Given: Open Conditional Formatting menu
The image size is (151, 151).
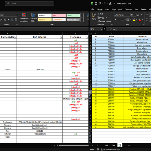Looking at the screenshot, I should tap(24, 18).
